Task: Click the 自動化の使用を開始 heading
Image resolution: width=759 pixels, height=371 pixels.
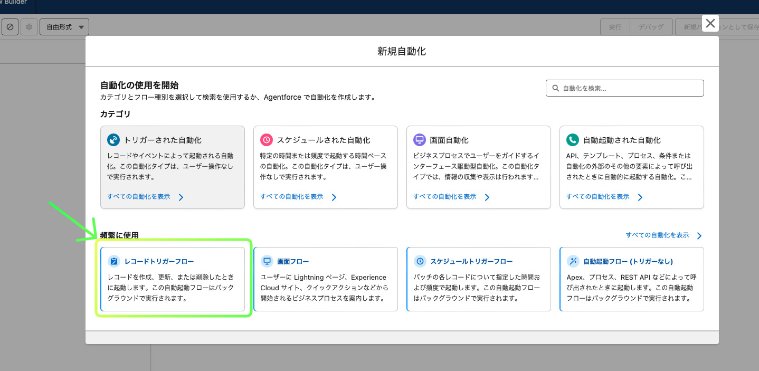Action: pos(139,85)
